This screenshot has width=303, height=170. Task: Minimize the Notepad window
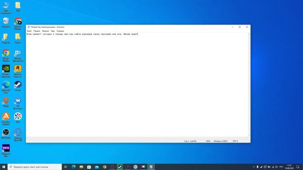[232, 27]
